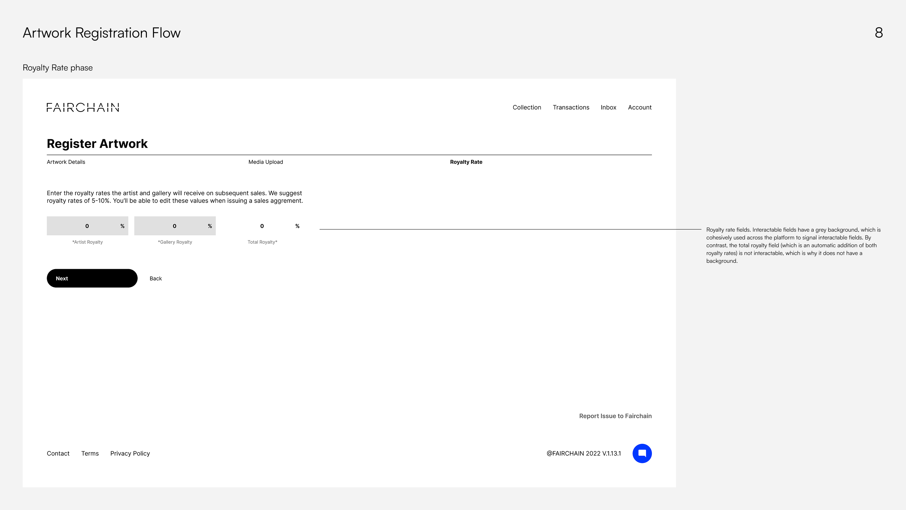Click the Back link

tap(156, 278)
